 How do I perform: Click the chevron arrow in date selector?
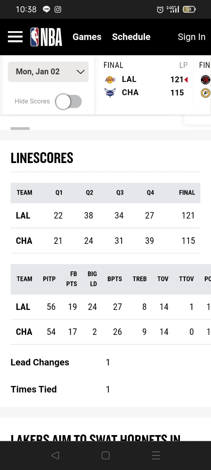(81, 72)
